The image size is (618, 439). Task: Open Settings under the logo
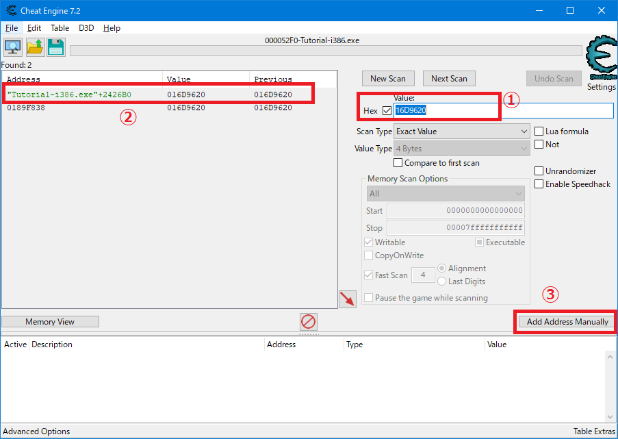tap(602, 87)
